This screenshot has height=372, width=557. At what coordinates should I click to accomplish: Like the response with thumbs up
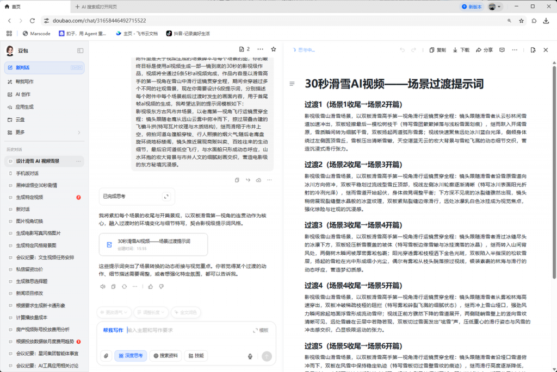pos(151,286)
